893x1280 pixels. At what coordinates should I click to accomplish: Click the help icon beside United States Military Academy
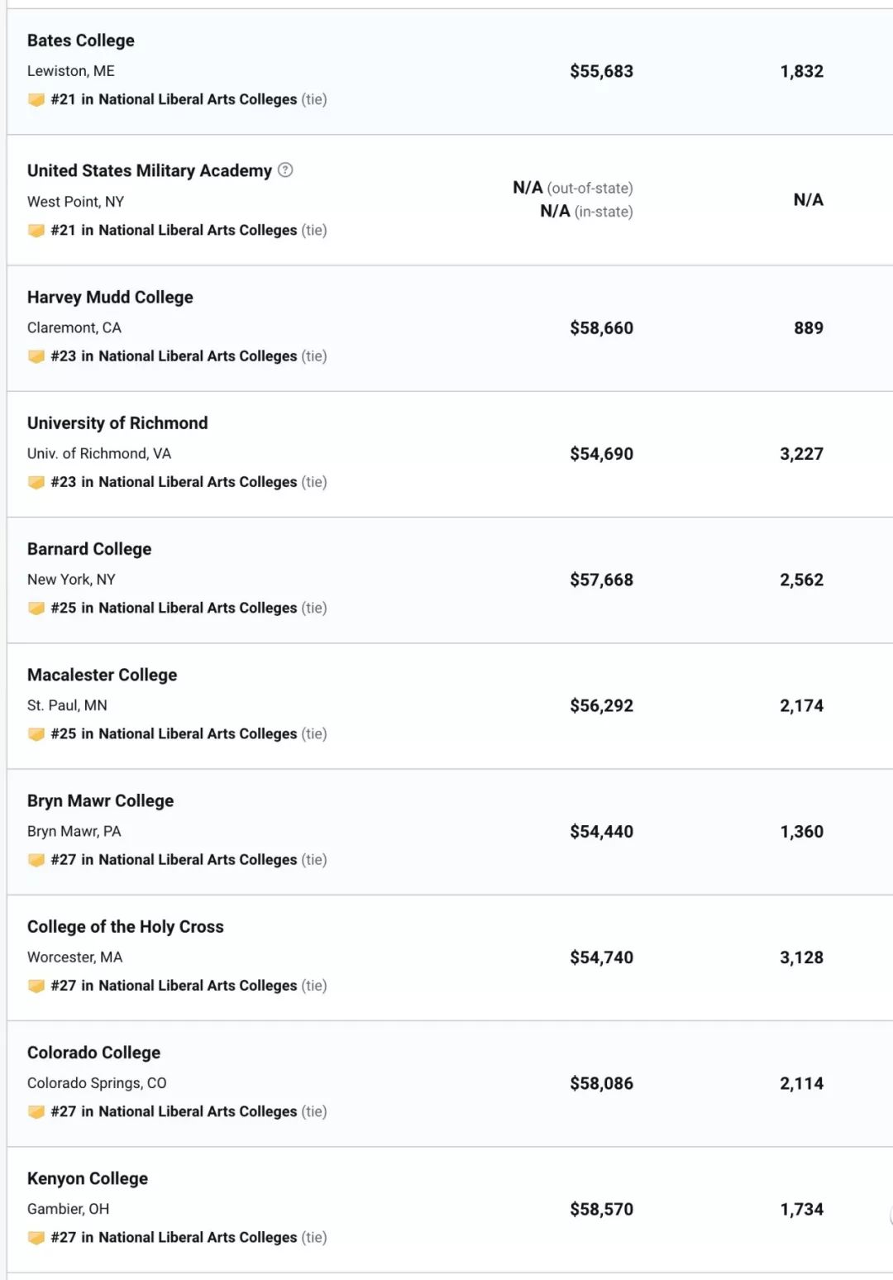pos(285,170)
